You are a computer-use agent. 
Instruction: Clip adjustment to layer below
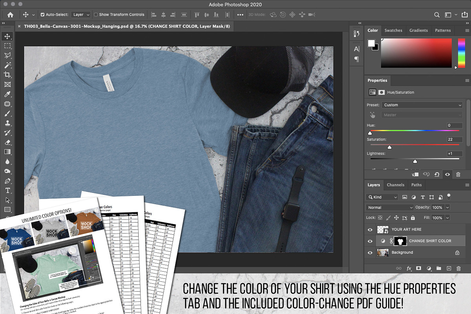(x=416, y=174)
